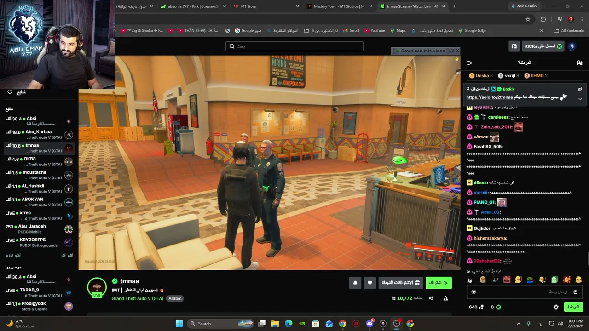589x331 pixels.
Task: Expand the pinned message chevron
Action: (x=580, y=98)
